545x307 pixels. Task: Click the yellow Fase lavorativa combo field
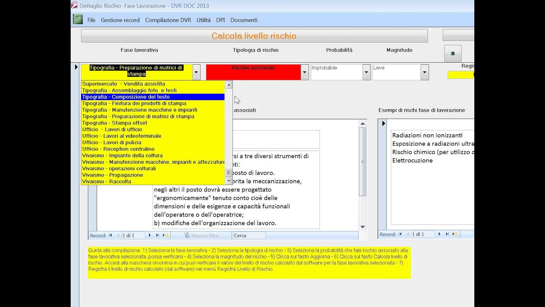point(137,72)
